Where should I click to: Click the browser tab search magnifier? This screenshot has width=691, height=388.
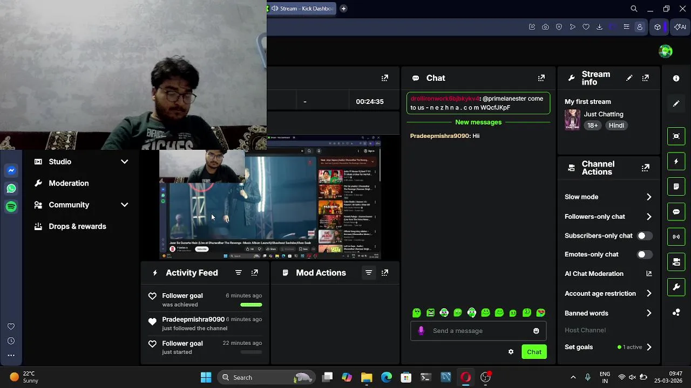point(634,9)
